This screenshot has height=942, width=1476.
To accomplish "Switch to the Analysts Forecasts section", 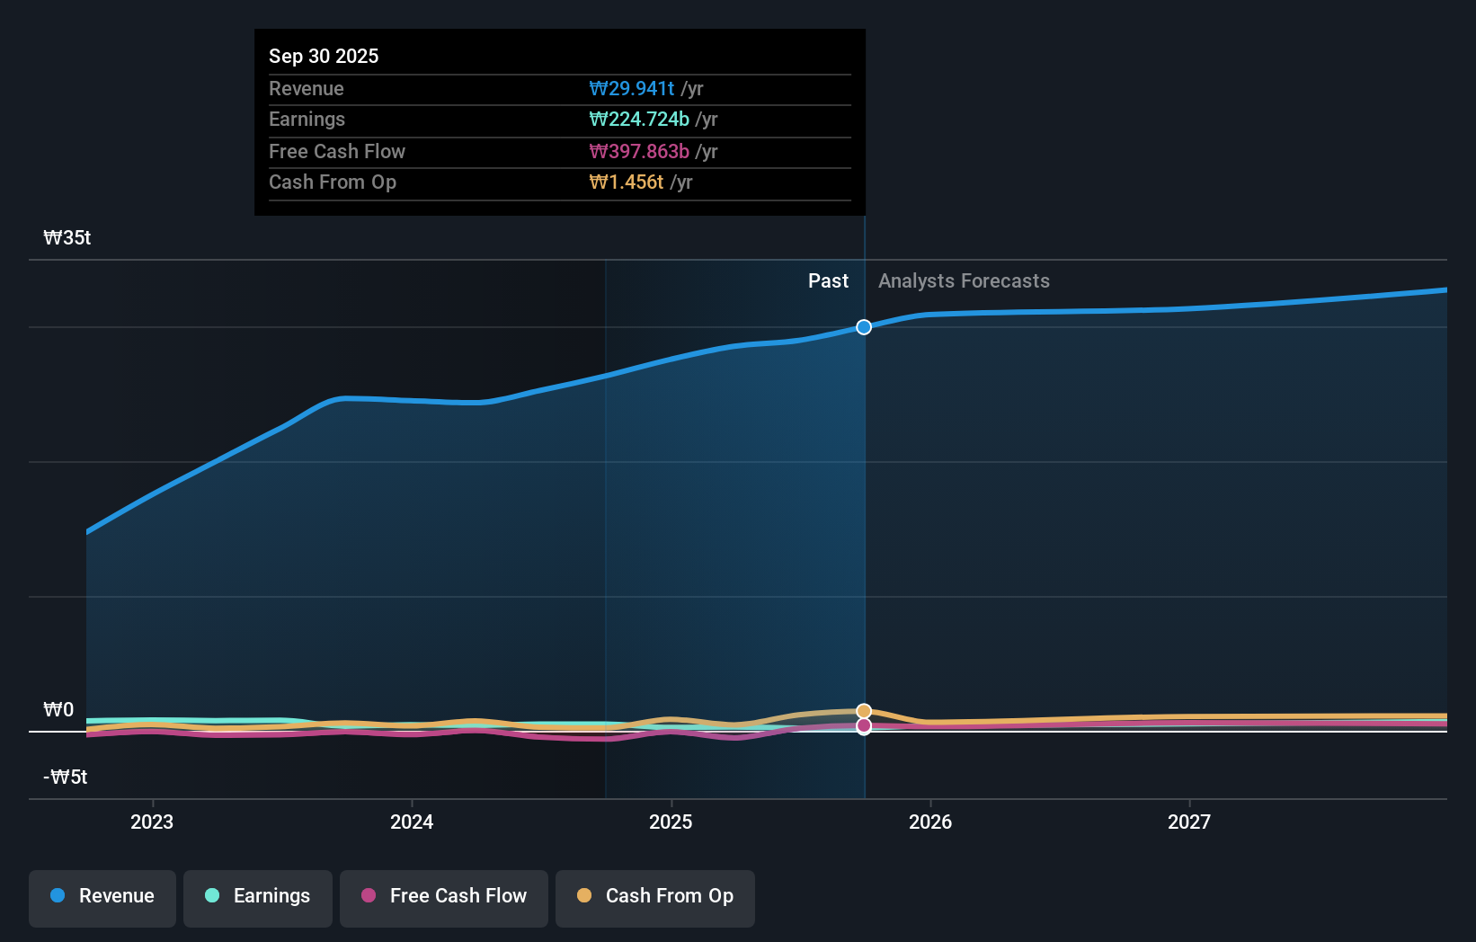I will 964,280.
